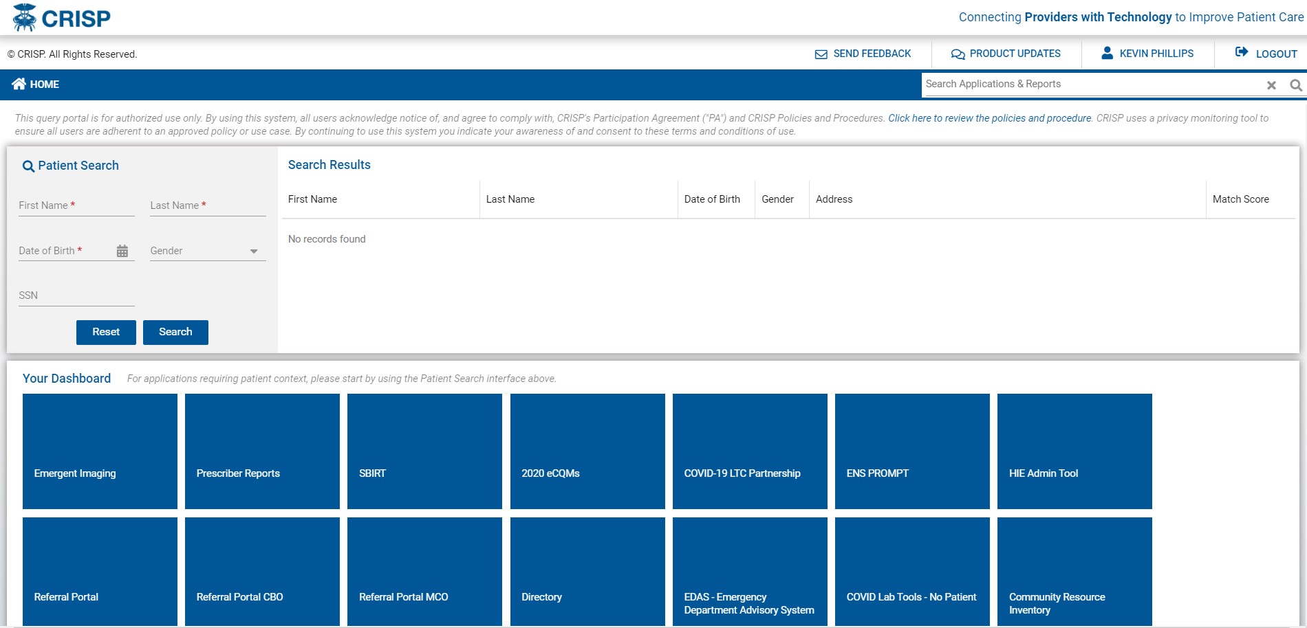
Task: Open the Referral Portal tile
Action: click(x=100, y=572)
